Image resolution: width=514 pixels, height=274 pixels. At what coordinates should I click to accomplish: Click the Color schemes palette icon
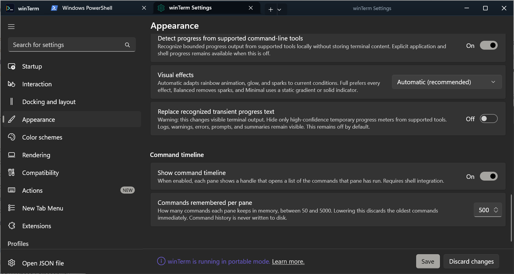[x=12, y=137]
